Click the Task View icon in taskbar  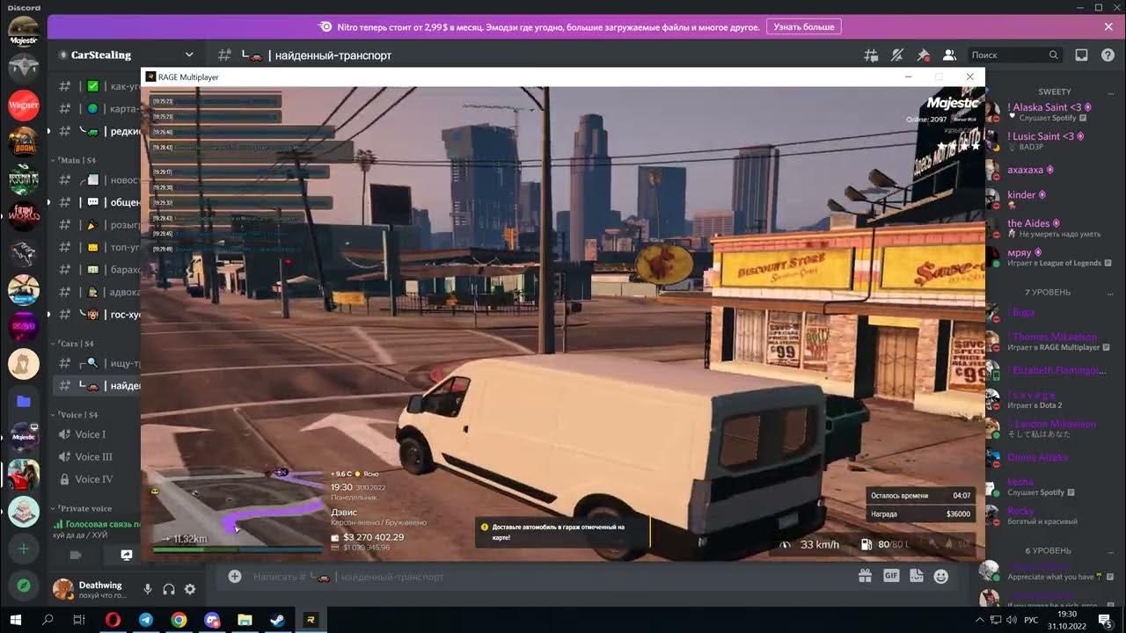pos(79,620)
